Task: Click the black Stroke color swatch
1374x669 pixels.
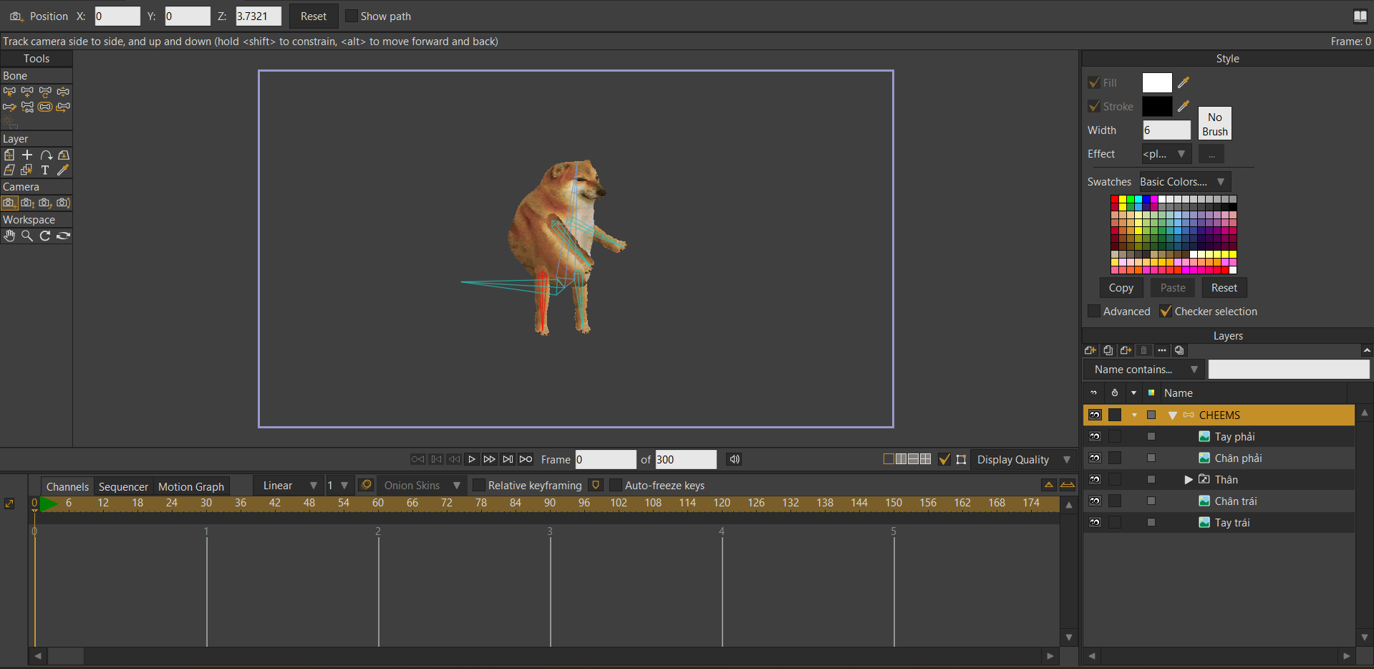Action: tap(1156, 107)
